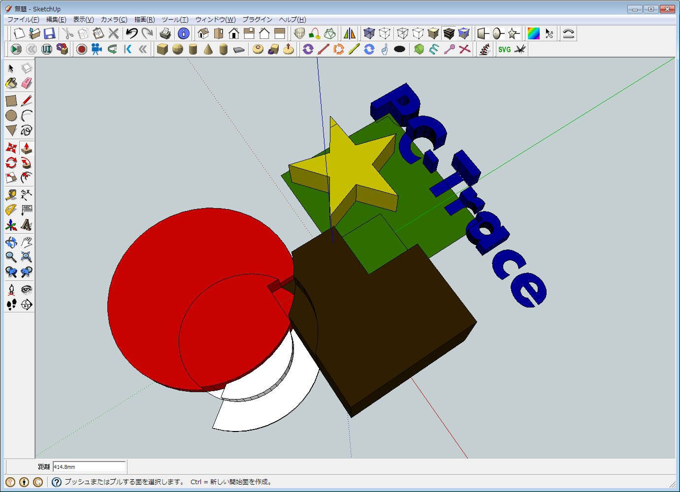
Task: Save the model using floppy disk icon
Action: point(49,33)
